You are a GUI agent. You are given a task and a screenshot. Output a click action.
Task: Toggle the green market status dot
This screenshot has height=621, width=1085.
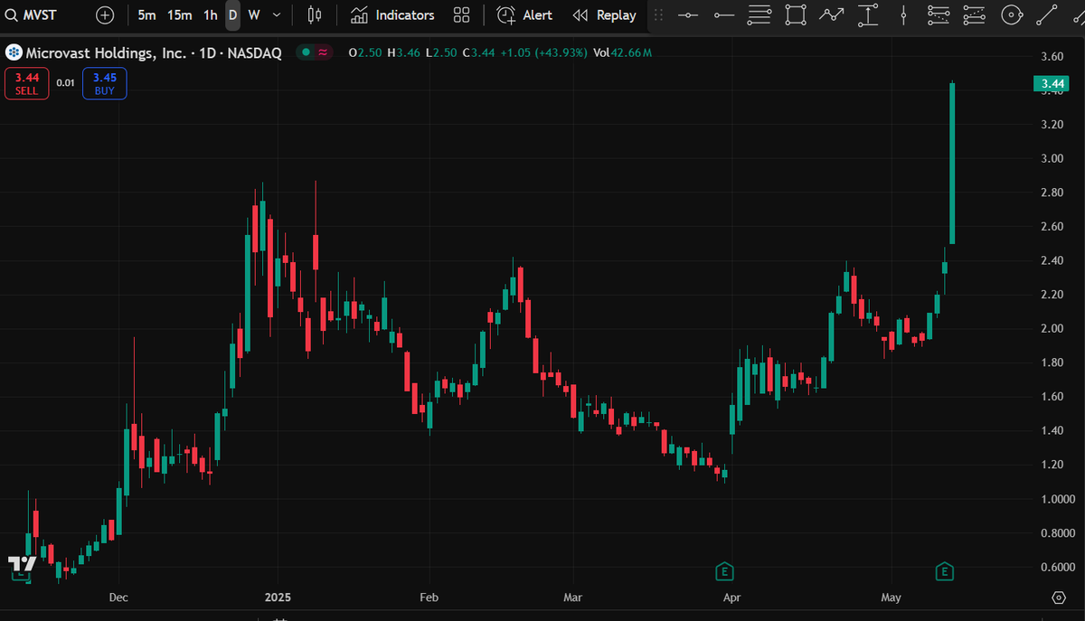pos(306,52)
